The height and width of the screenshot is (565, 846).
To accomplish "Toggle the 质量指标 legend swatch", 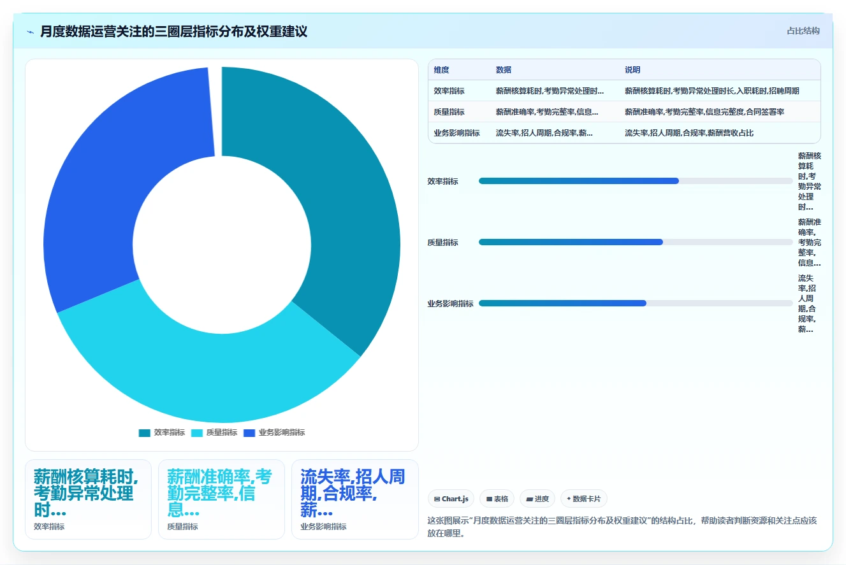I will point(197,433).
